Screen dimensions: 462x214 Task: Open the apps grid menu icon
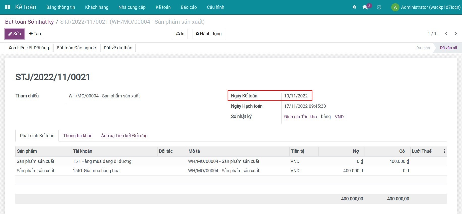click(x=8, y=7)
